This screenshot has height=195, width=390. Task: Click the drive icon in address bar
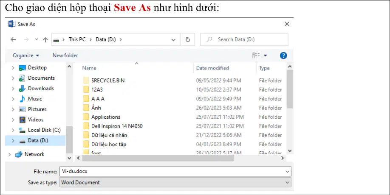56,40
